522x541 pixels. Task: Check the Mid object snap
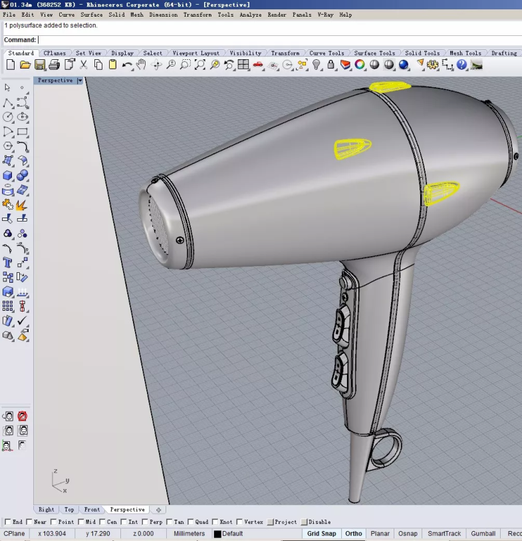(81, 522)
